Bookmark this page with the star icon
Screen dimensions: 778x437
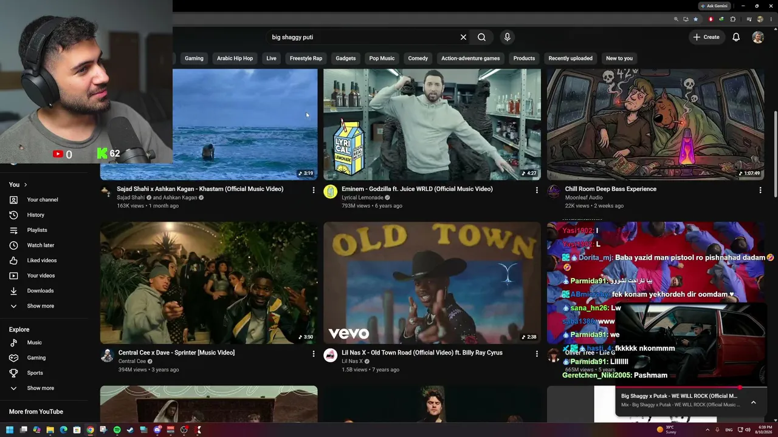click(696, 19)
